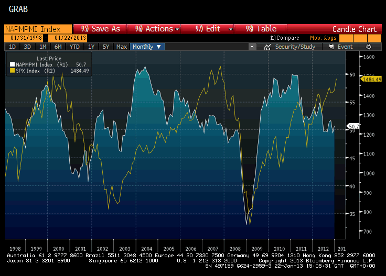386x276 pixels.
Task: Open the Monthly periodicity dropdown
Action: [x=147, y=47]
